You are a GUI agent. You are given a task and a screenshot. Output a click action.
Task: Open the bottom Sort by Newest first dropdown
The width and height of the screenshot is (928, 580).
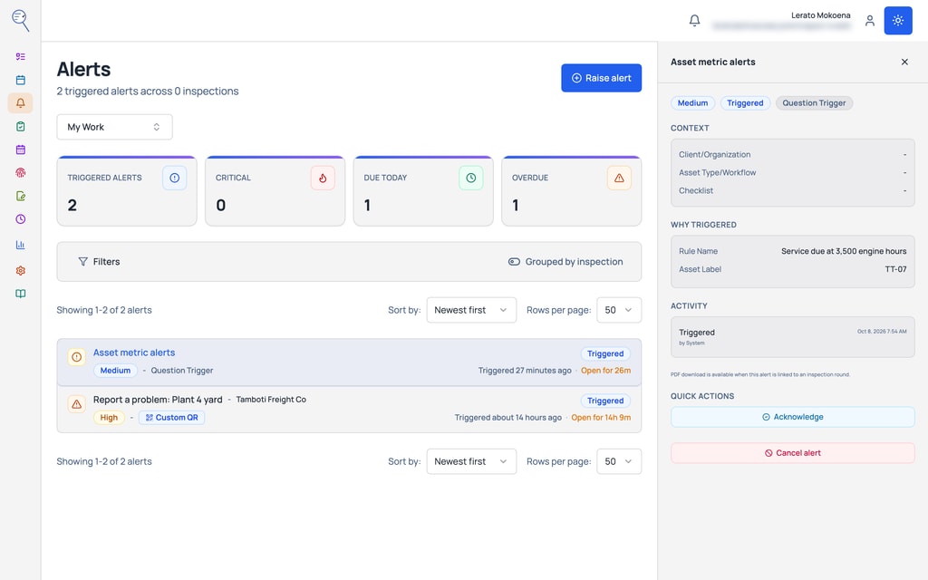[x=471, y=461]
